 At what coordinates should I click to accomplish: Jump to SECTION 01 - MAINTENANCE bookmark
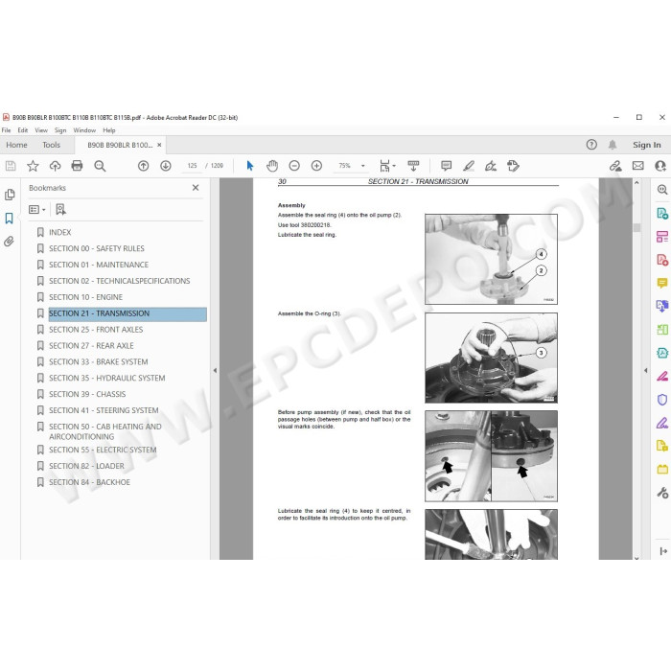point(99,265)
